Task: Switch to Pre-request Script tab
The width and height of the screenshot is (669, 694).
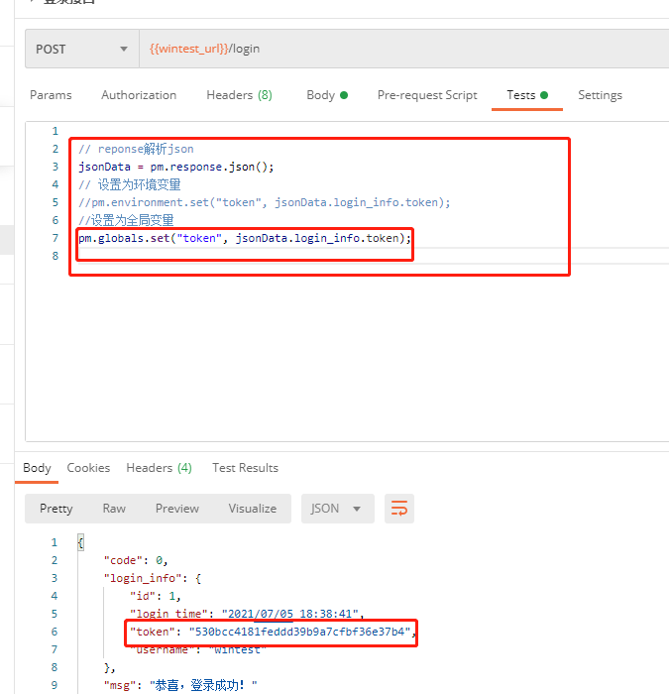Action: click(x=427, y=95)
